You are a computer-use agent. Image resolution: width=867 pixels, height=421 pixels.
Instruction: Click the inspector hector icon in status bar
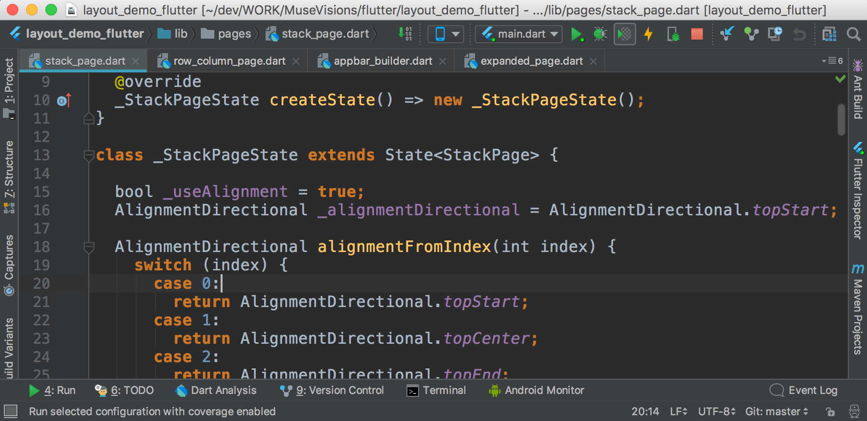coord(854,411)
